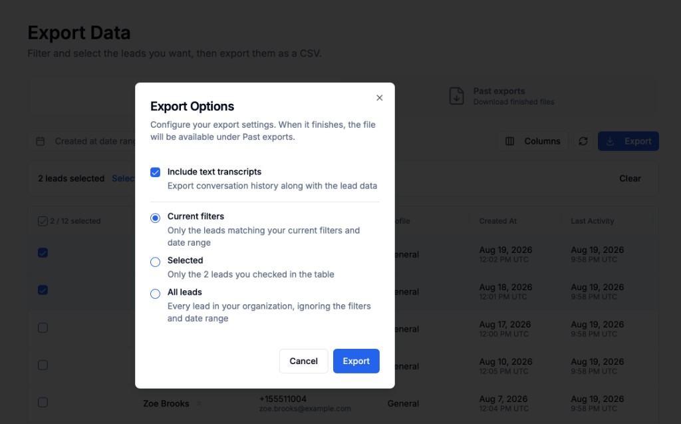Close the Export Options dialog with X

coord(379,98)
